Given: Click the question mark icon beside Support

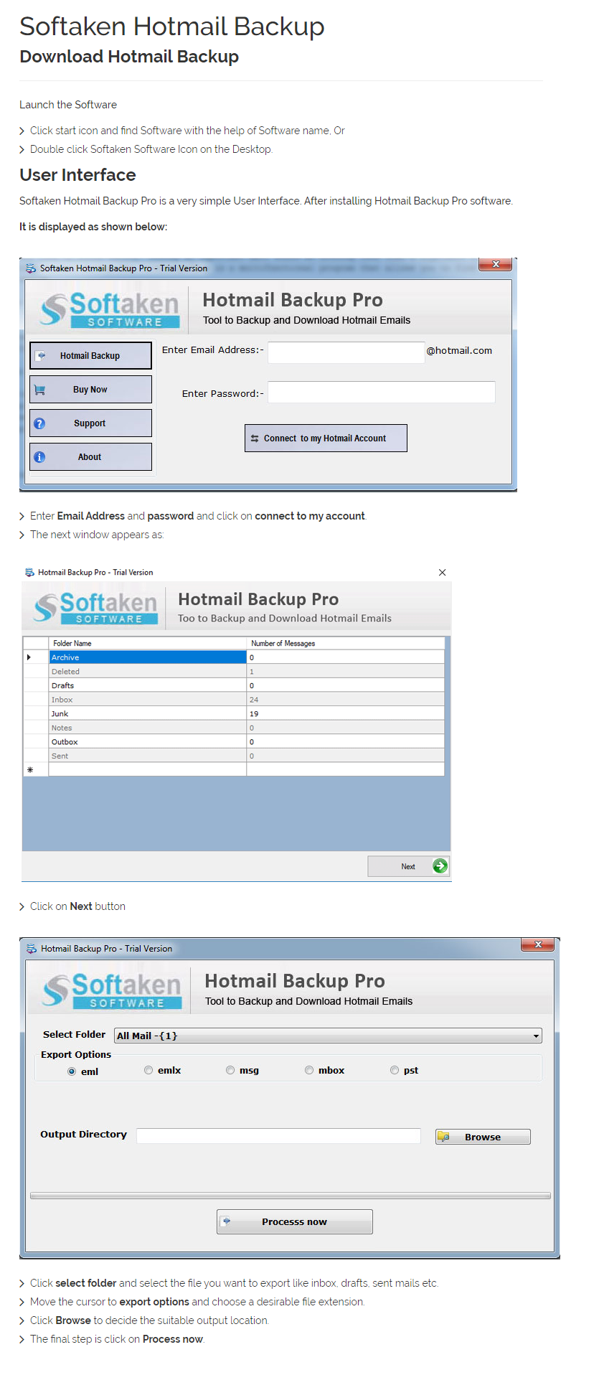Looking at the screenshot, I should tap(39, 423).
